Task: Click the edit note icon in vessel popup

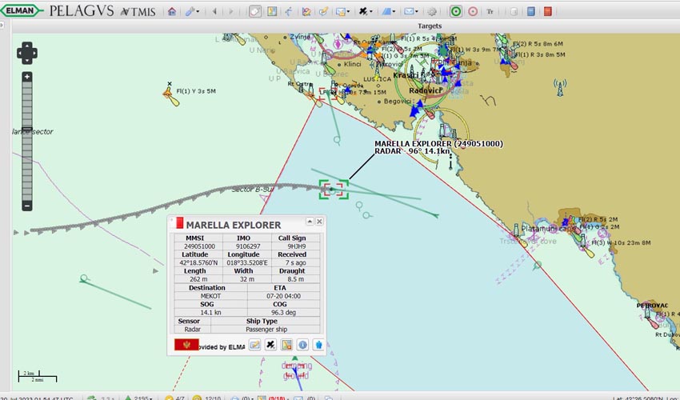Action: coord(254,345)
